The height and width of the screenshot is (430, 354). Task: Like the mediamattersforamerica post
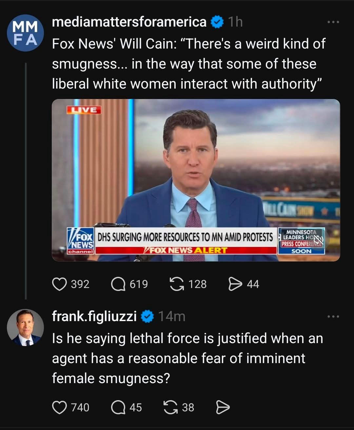click(x=59, y=284)
